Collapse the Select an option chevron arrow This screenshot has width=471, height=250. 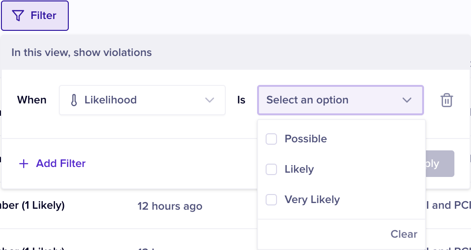point(406,100)
